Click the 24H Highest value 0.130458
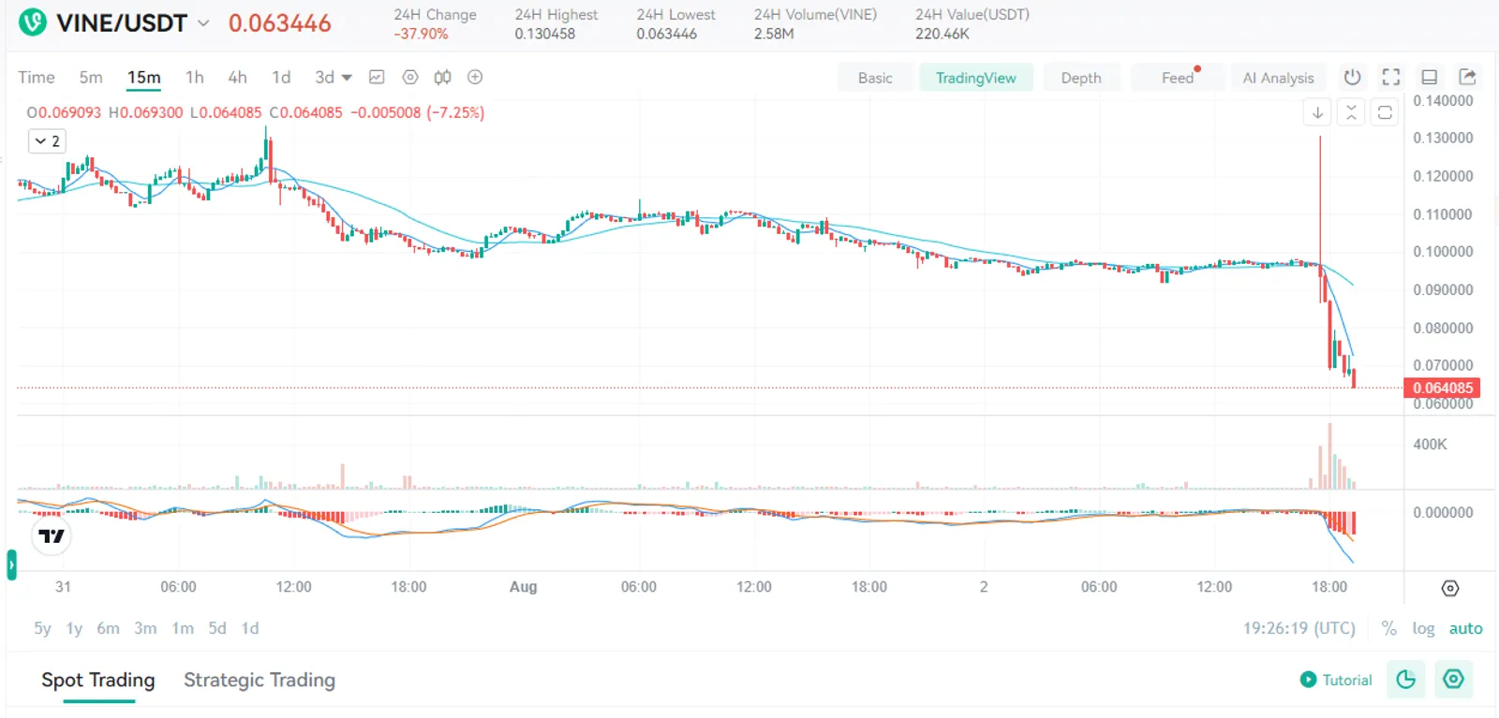Image resolution: width=1499 pixels, height=718 pixels. 544,34
